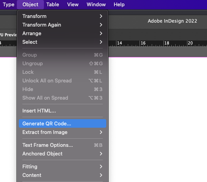Viewport: 207px width, 182px height.
Task: Open the Help menu
Action: (119, 5)
